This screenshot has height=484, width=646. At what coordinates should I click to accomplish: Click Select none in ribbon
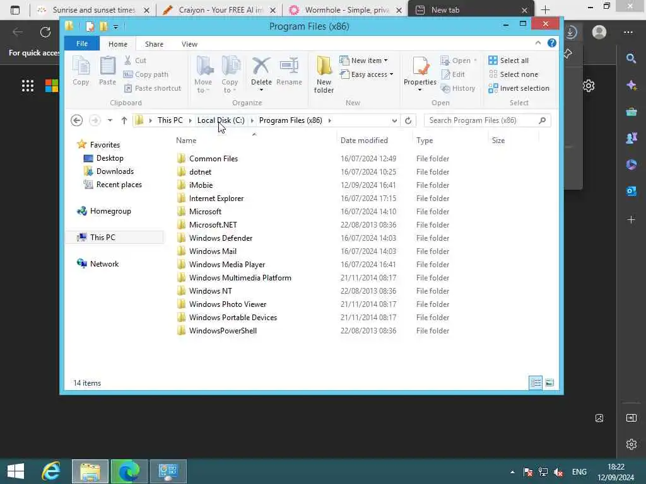click(x=514, y=74)
